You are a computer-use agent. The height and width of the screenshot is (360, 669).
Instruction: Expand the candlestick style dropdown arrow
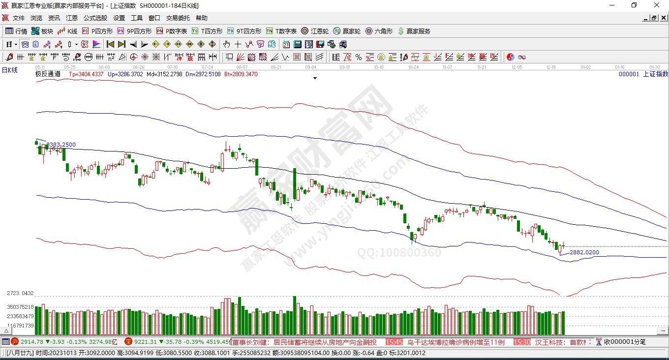[76, 44]
